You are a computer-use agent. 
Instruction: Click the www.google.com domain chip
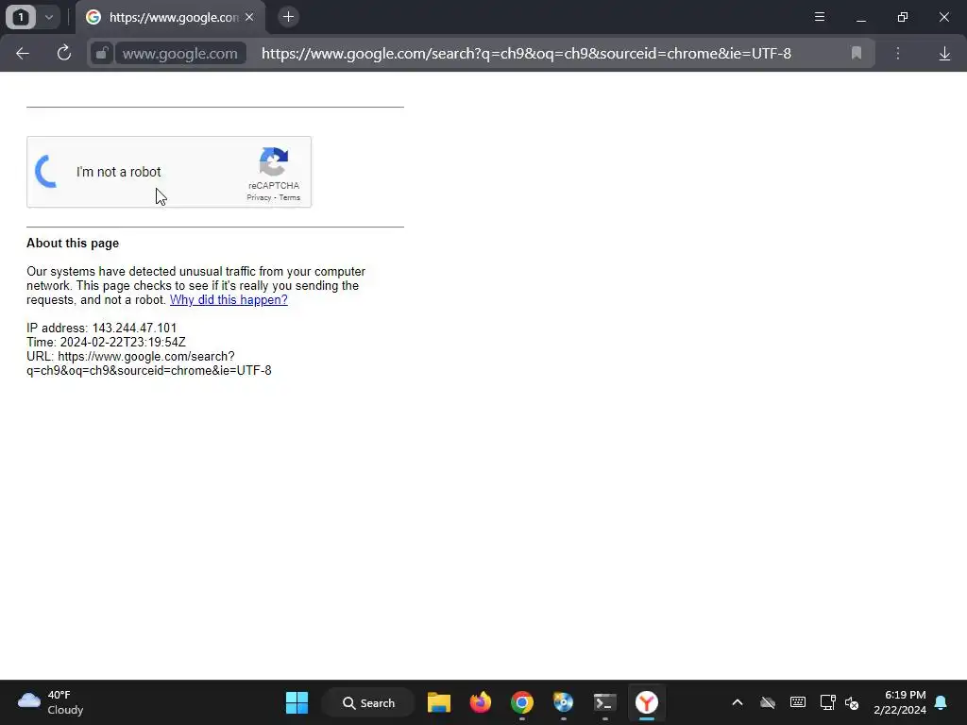point(179,54)
